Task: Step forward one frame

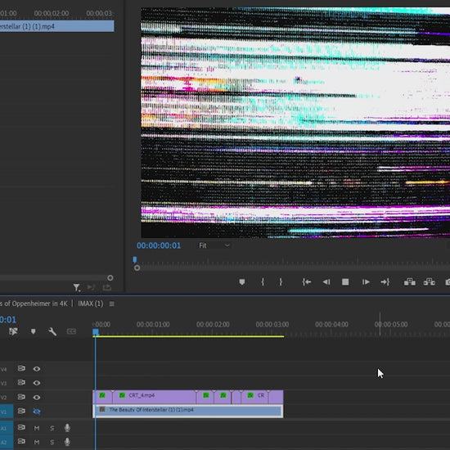Action: (366, 282)
